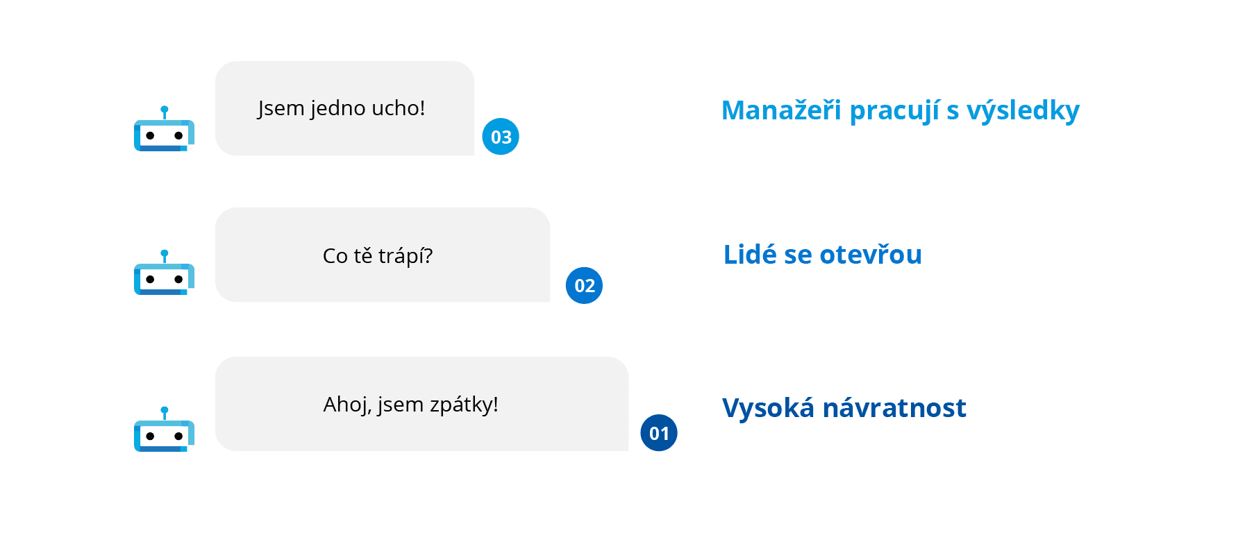
Task: Click the left eye of the bottom robot
Action: point(150,436)
